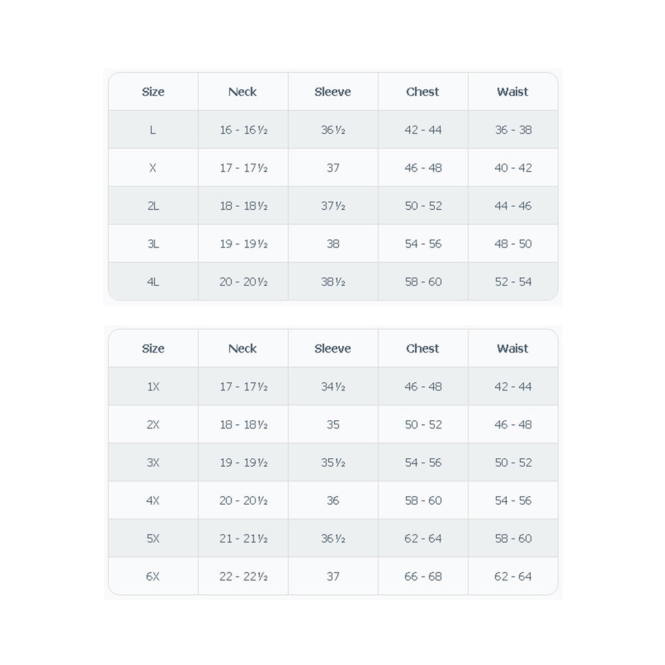Click waist value 48 - 50

(513, 244)
